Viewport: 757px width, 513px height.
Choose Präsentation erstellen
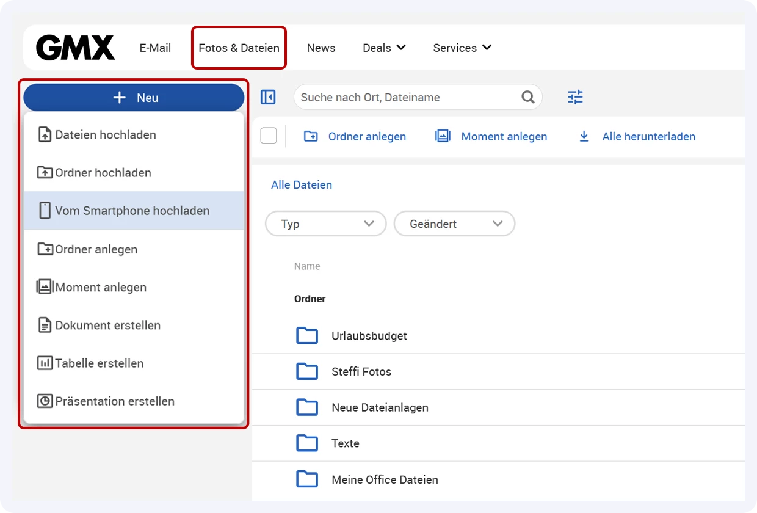point(134,401)
